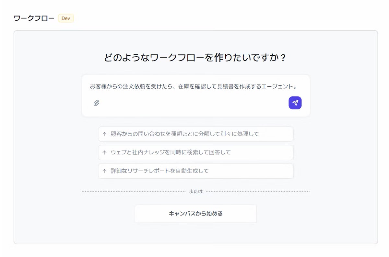389x257 pixels.
Task: Choose suggestion 顧客からの問い合わせを種類ごとに分類
Action: 195,134
